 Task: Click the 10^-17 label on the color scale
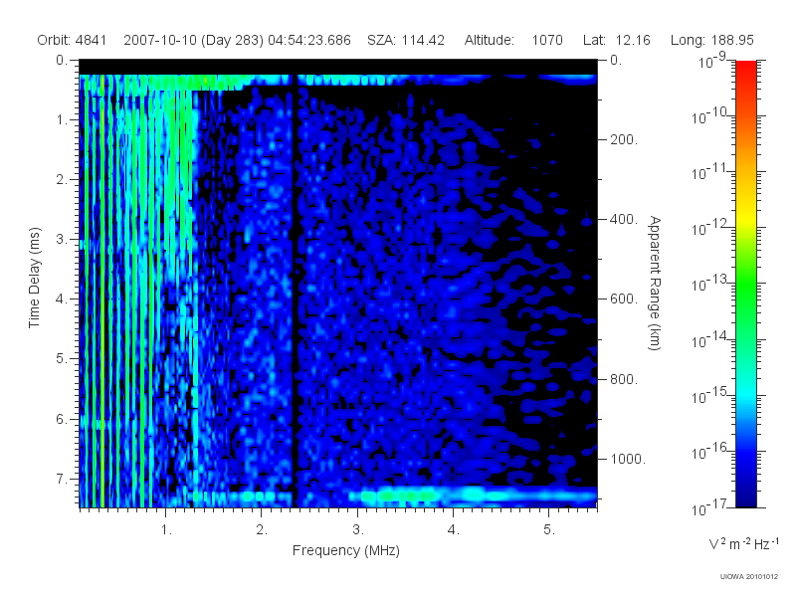click(x=710, y=507)
